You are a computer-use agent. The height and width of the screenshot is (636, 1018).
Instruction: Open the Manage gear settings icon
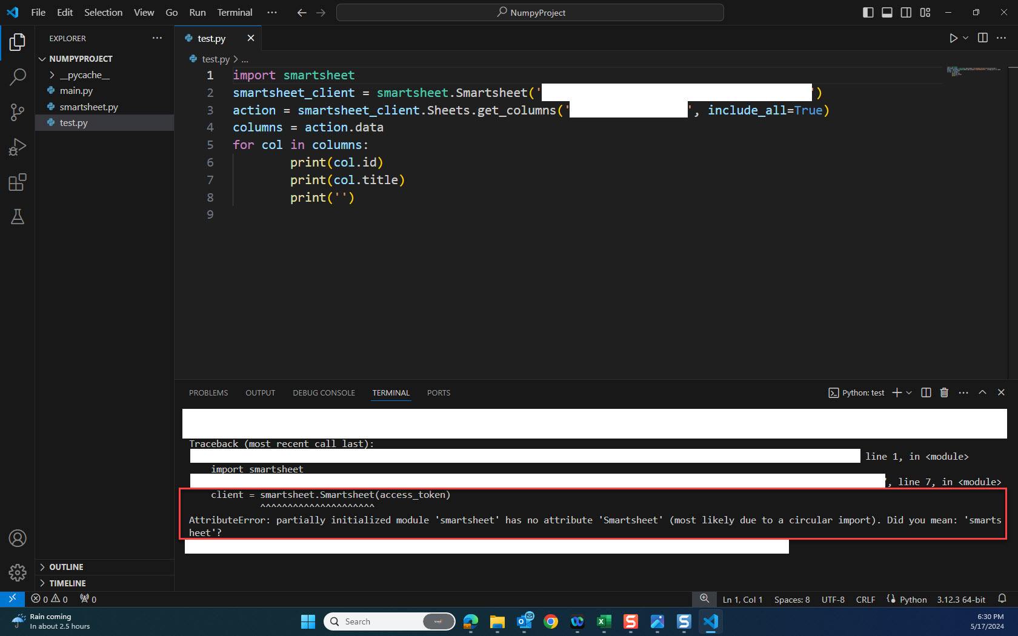coord(18,572)
